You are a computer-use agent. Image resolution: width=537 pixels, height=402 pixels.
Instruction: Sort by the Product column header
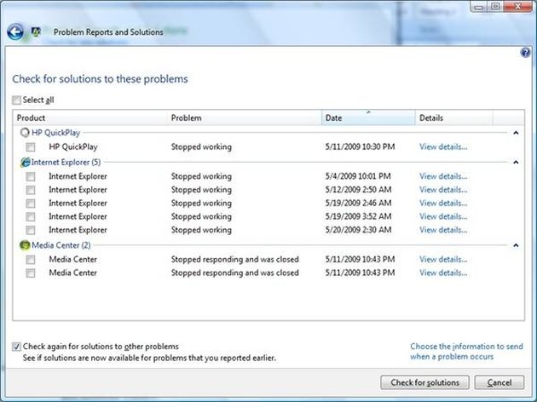pos(90,118)
